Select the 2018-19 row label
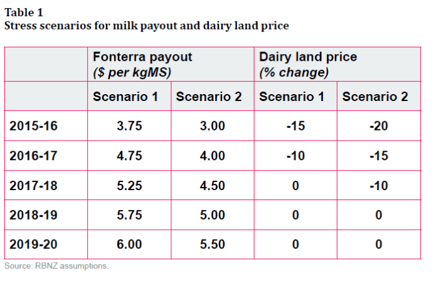This screenshot has width=439, height=288. [x=33, y=215]
